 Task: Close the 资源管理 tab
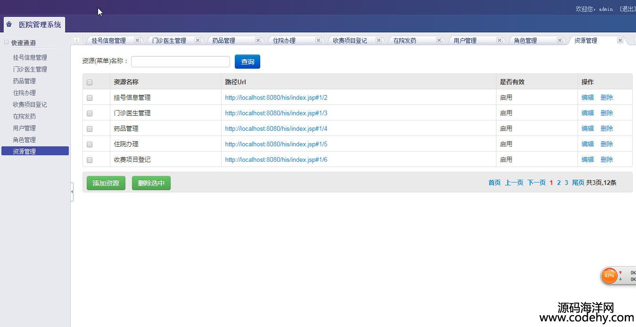coord(620,40)
